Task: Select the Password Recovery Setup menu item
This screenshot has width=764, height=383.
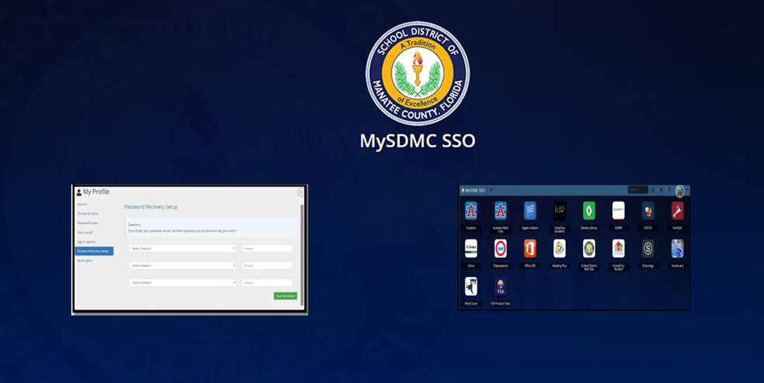Action: [x=93, y=251]
